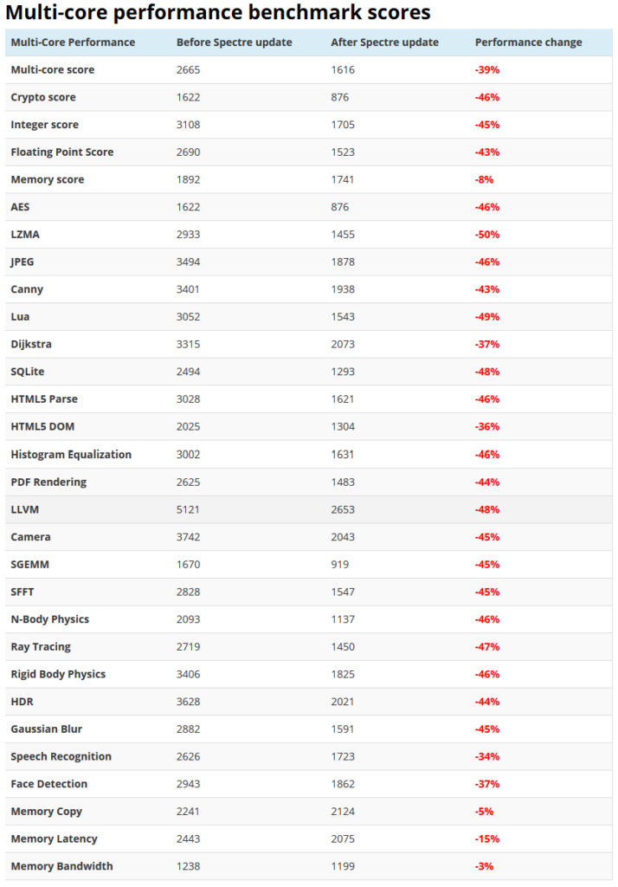The image size is (618, 887).
Task: Click the Performance change column header
Action: [528, 42]
